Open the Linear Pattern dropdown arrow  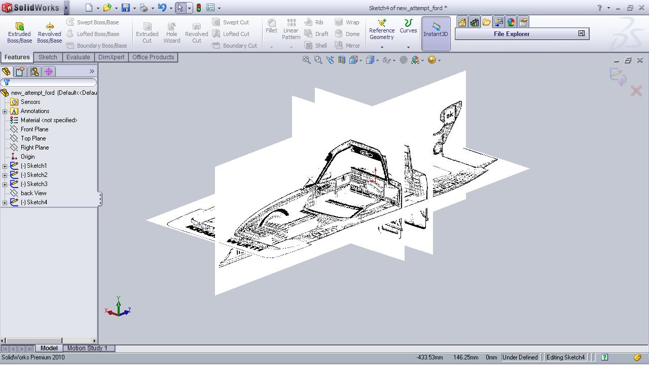(x=291, y=47)
